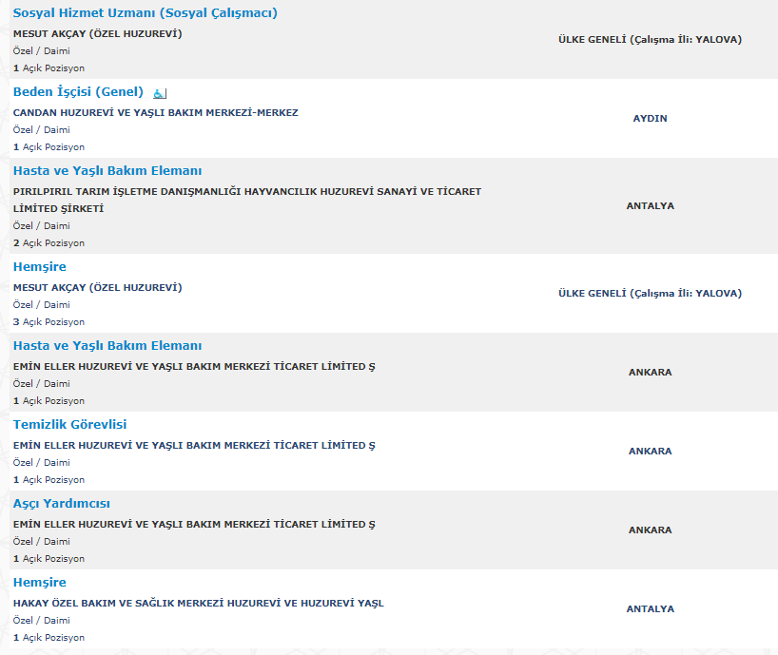Click ANTALYA location in the HAKAY Hemşire row
The width and height of the screenshot is (778, 655).
click(650, 609)
